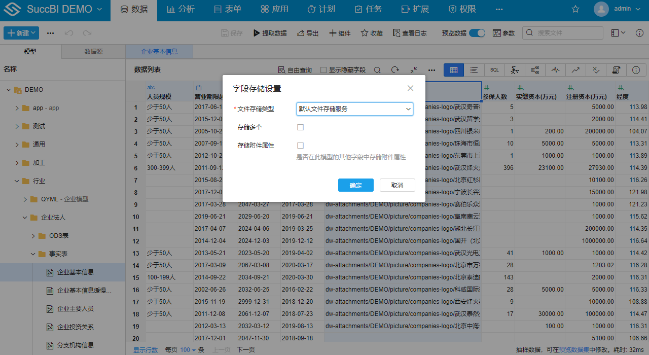The image size is (649, 355).
Task: Switch to list view of the data table
Action: coord(474,69)
